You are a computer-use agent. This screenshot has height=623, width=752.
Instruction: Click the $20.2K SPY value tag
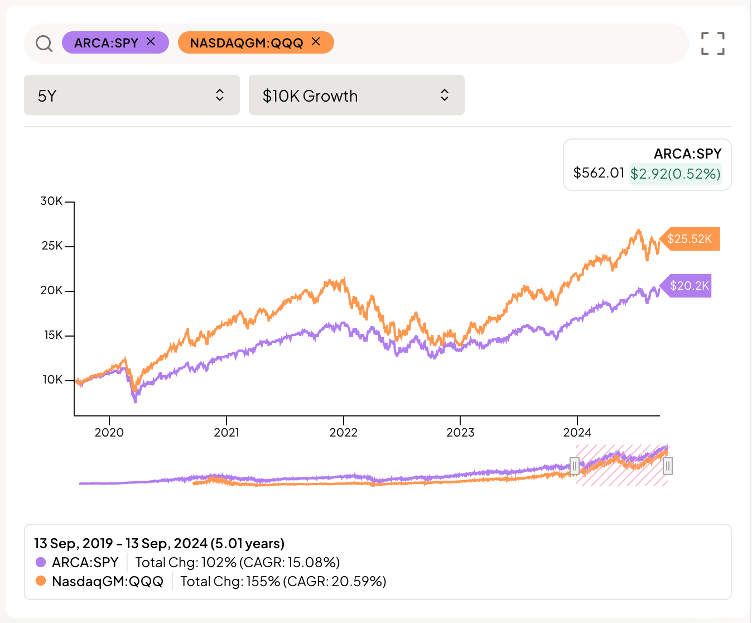coord(686,286)
